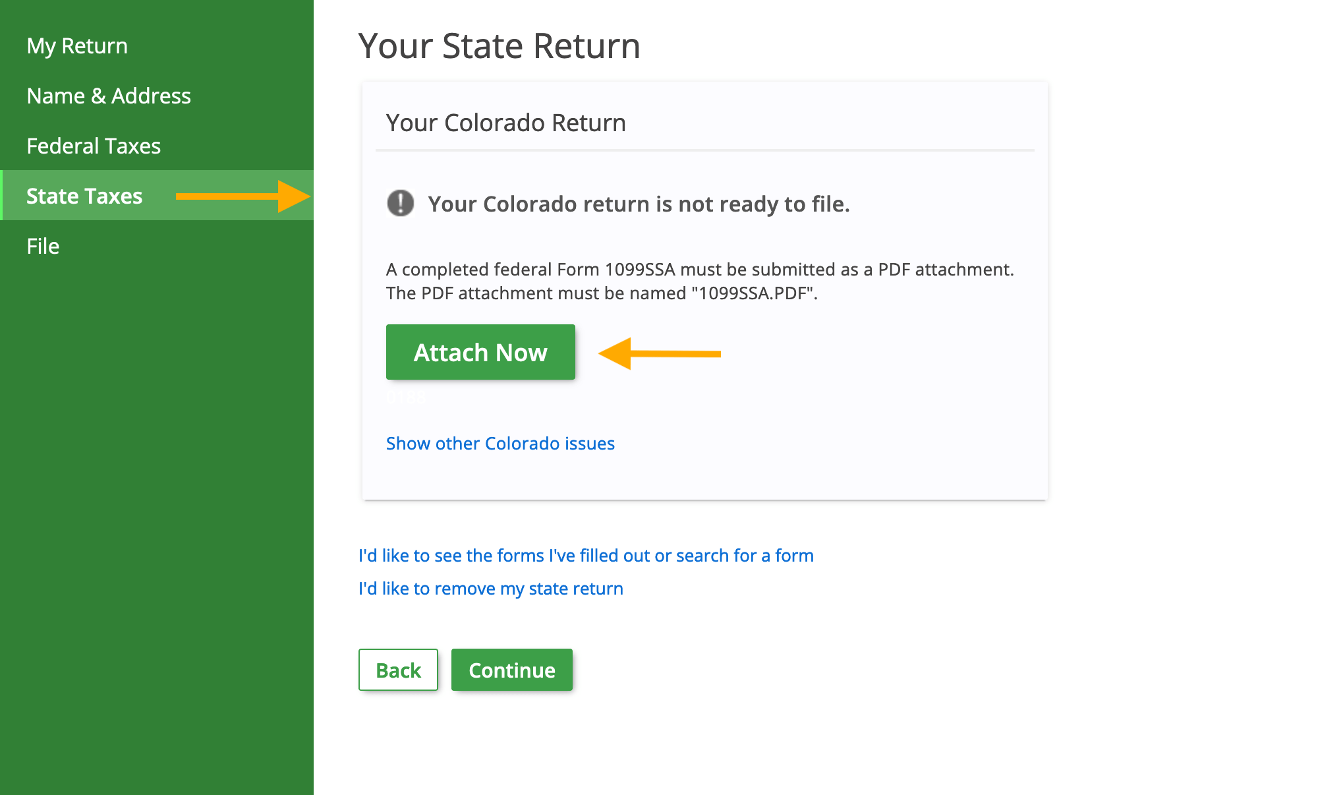1343x795 pixels.
Task: Click Back button on state return
Action: [x=397, y=669]
